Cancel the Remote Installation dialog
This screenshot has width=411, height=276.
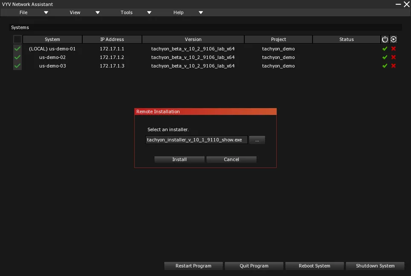click(x=231, y=159)
